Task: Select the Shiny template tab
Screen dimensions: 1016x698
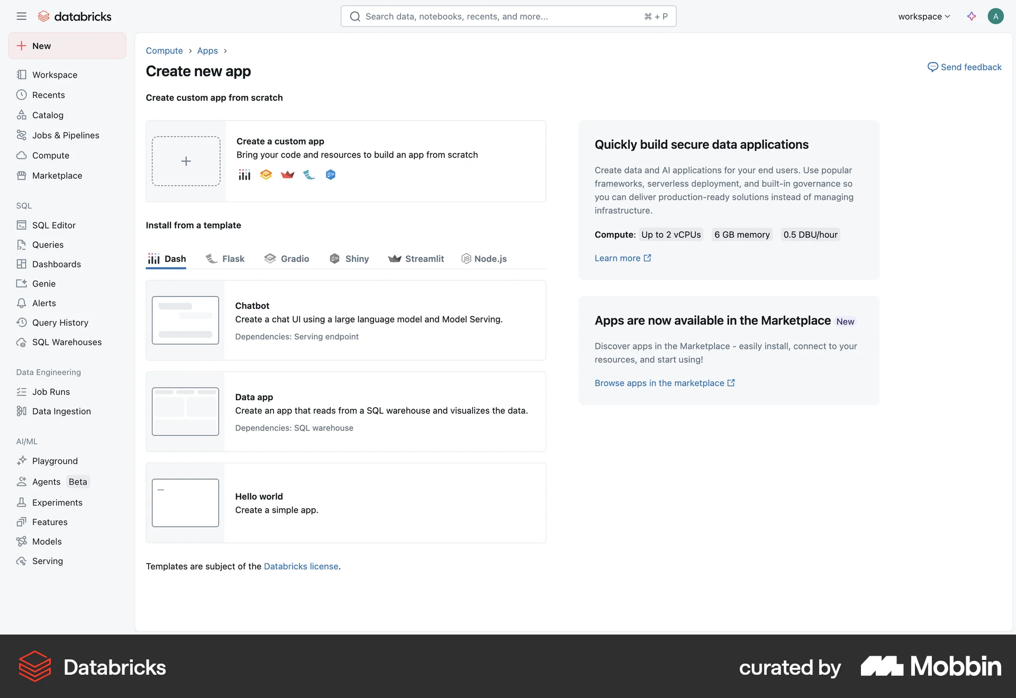Action: [x=349, y=259]
